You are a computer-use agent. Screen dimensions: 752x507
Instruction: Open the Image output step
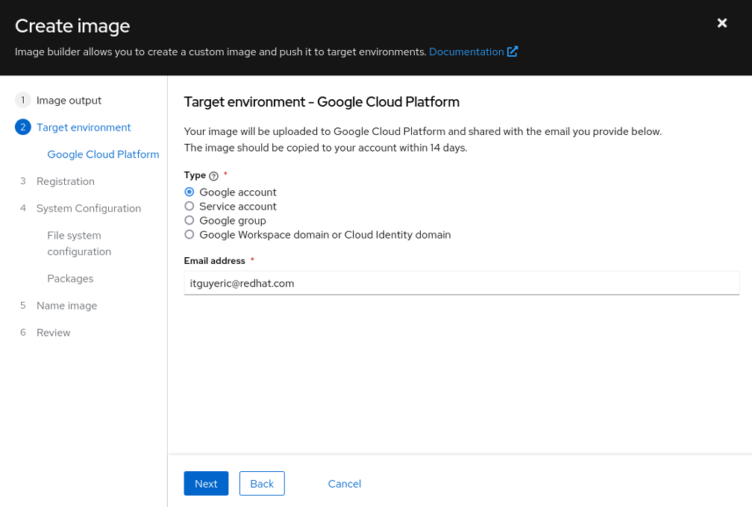(69, 100)
